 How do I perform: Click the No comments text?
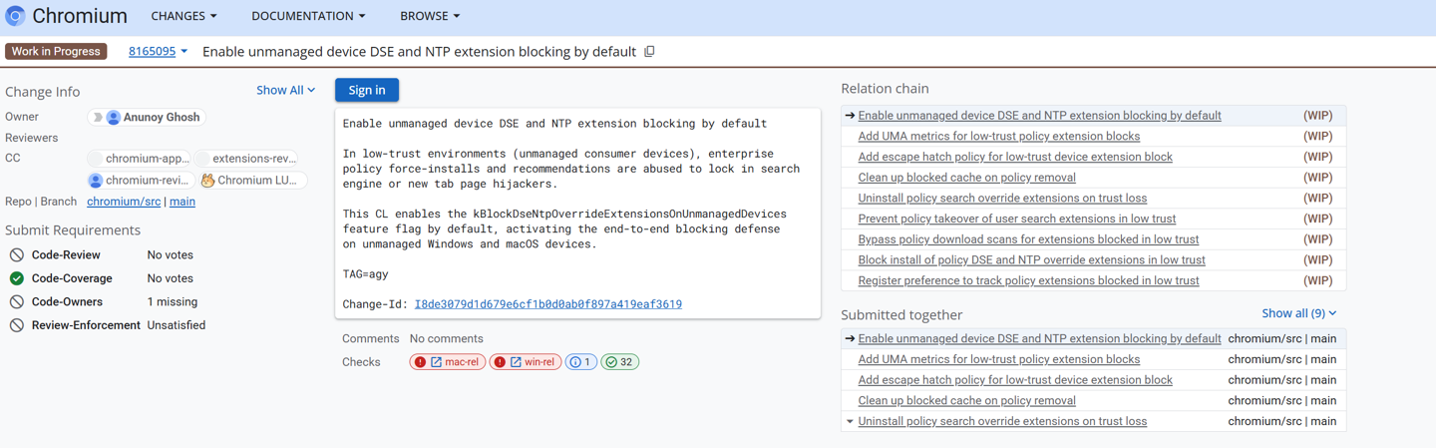tap(446, 339)
